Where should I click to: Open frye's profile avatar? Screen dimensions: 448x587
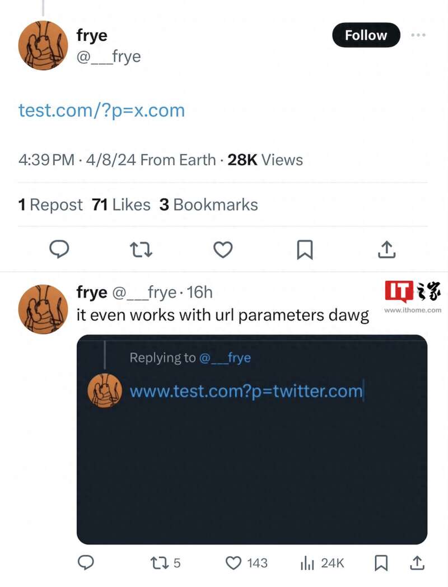43,45
